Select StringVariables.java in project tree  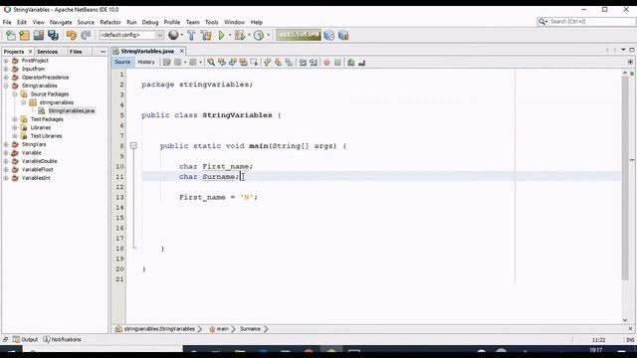71,110
